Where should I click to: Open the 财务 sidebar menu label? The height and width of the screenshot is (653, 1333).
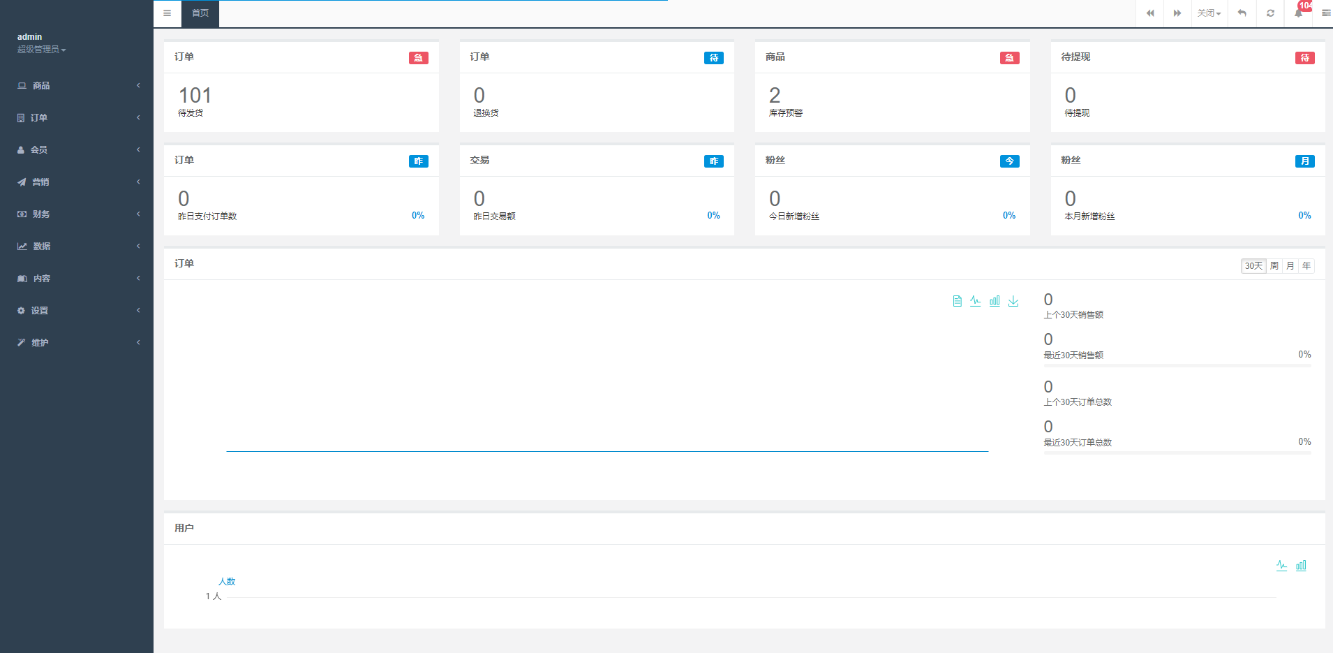[41, 214]
